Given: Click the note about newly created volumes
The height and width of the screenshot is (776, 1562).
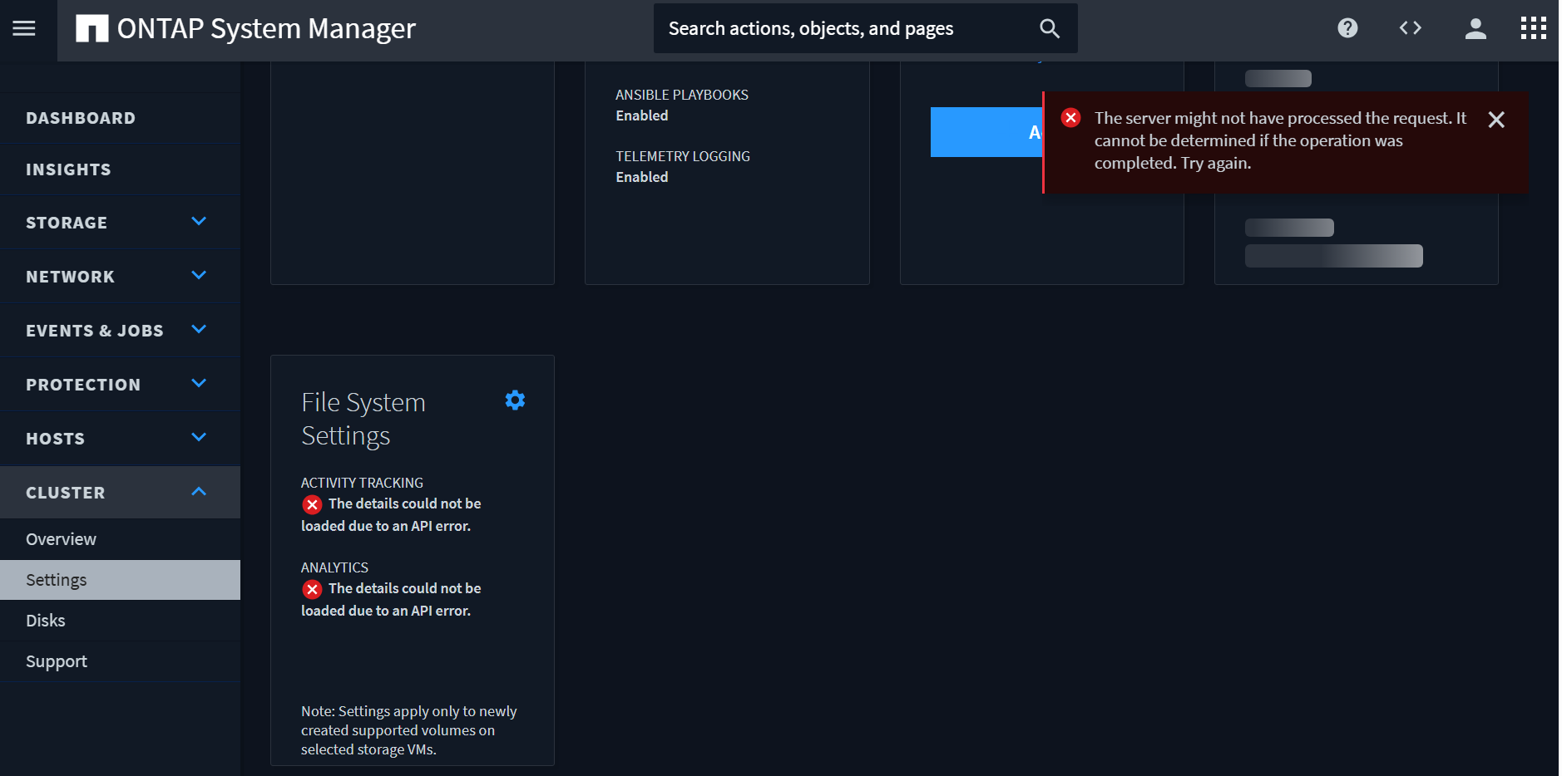Looking at the screenshot, I should click(409, 730).
